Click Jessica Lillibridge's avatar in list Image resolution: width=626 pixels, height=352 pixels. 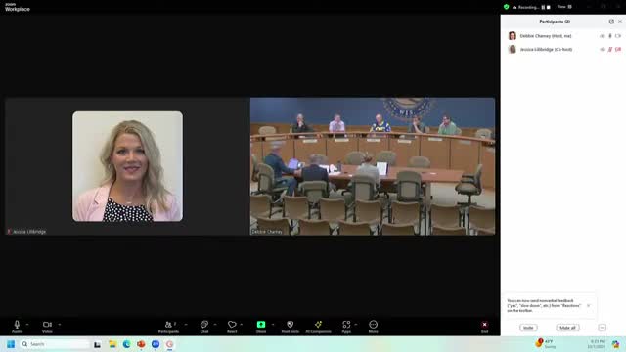[x=513, y=50]
